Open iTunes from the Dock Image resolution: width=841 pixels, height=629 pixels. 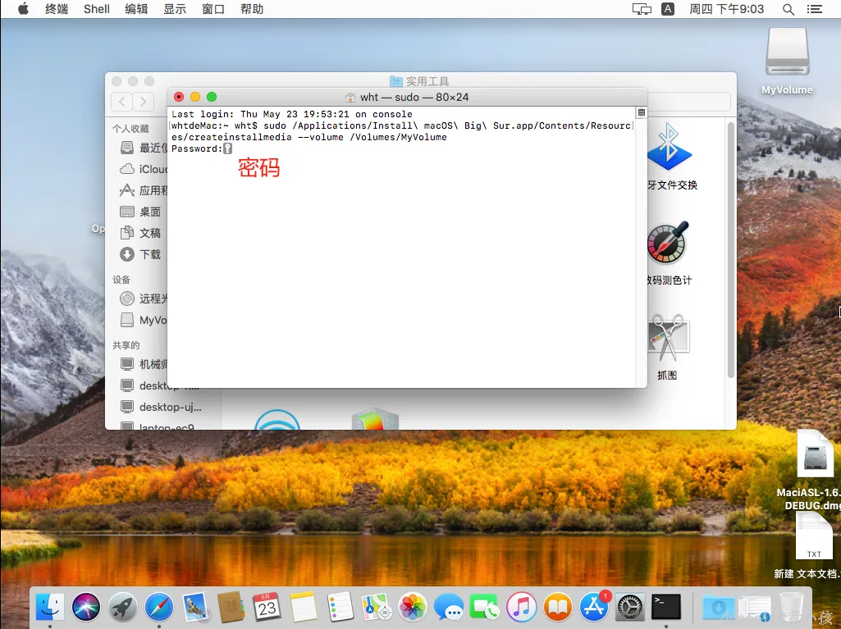(x=521, y=607)
